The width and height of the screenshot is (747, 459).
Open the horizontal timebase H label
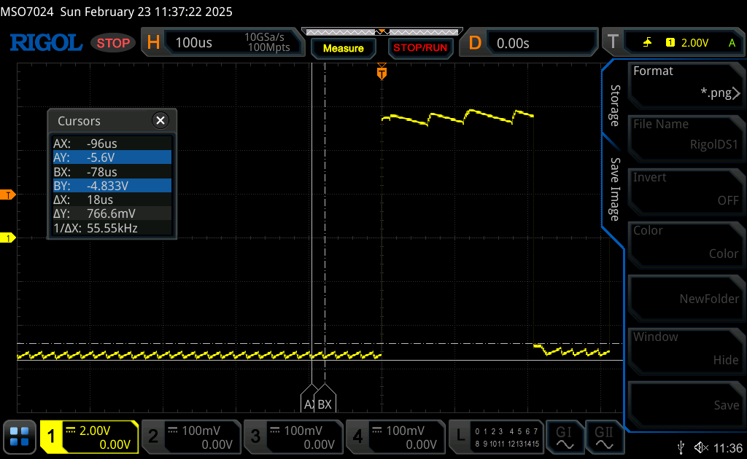pyautogui.click(x=153, y=43)
